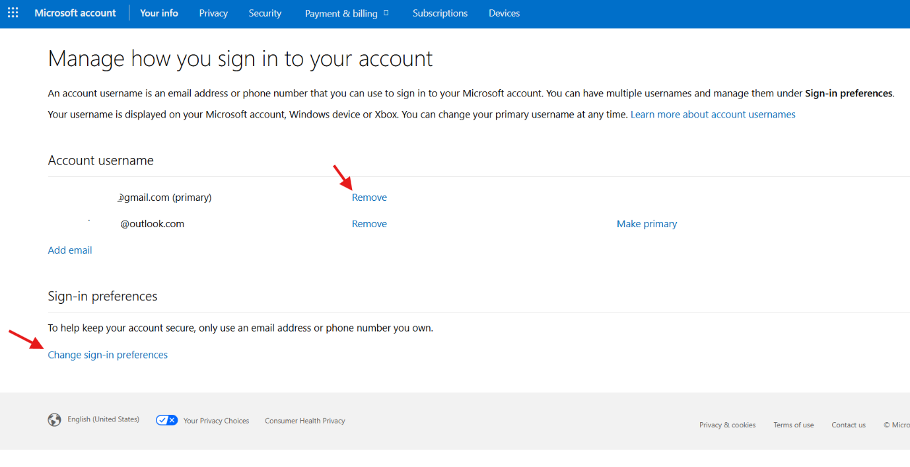This screenshot has width=910, height=467.
Task: Click the @outlook.com username text
Action: click(x=152, y=224)
